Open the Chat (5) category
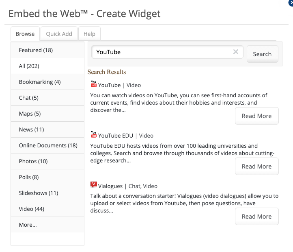The image size is (293, 252). click(x=47, y=98)
